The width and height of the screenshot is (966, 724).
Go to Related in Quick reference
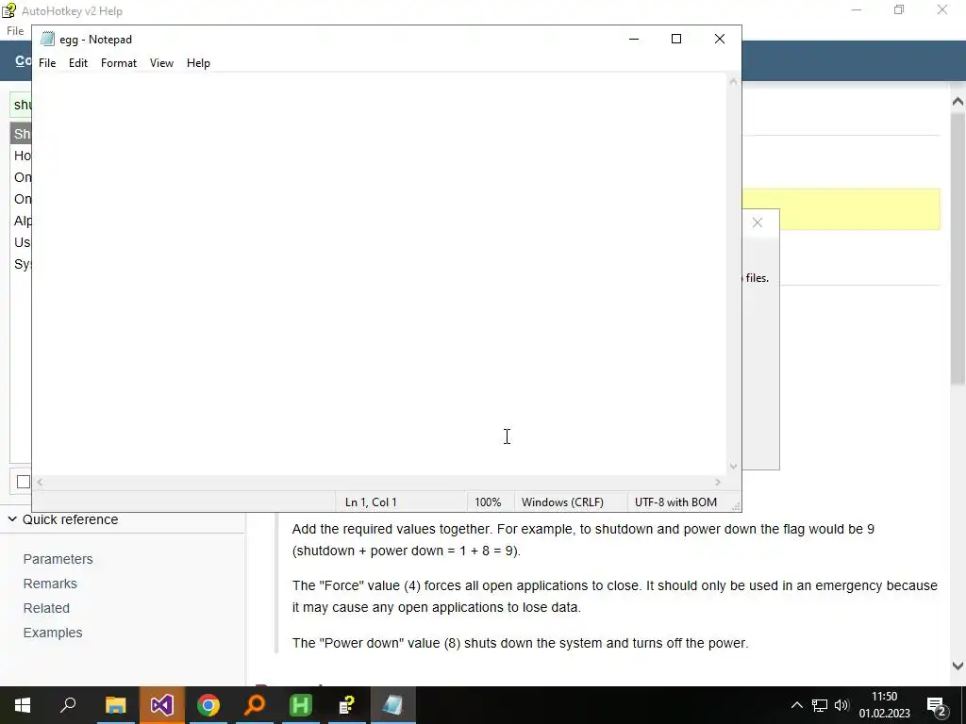point(46,608)
